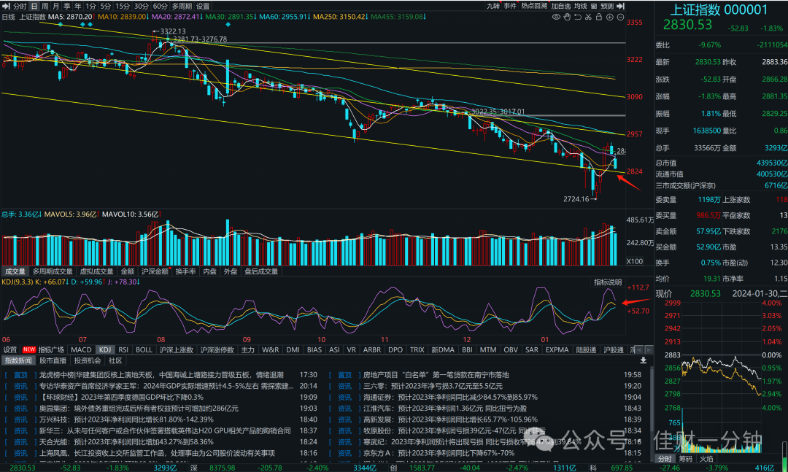
Task: Zoom out with the minus circle icon
Action: click(x=620, y=17)
